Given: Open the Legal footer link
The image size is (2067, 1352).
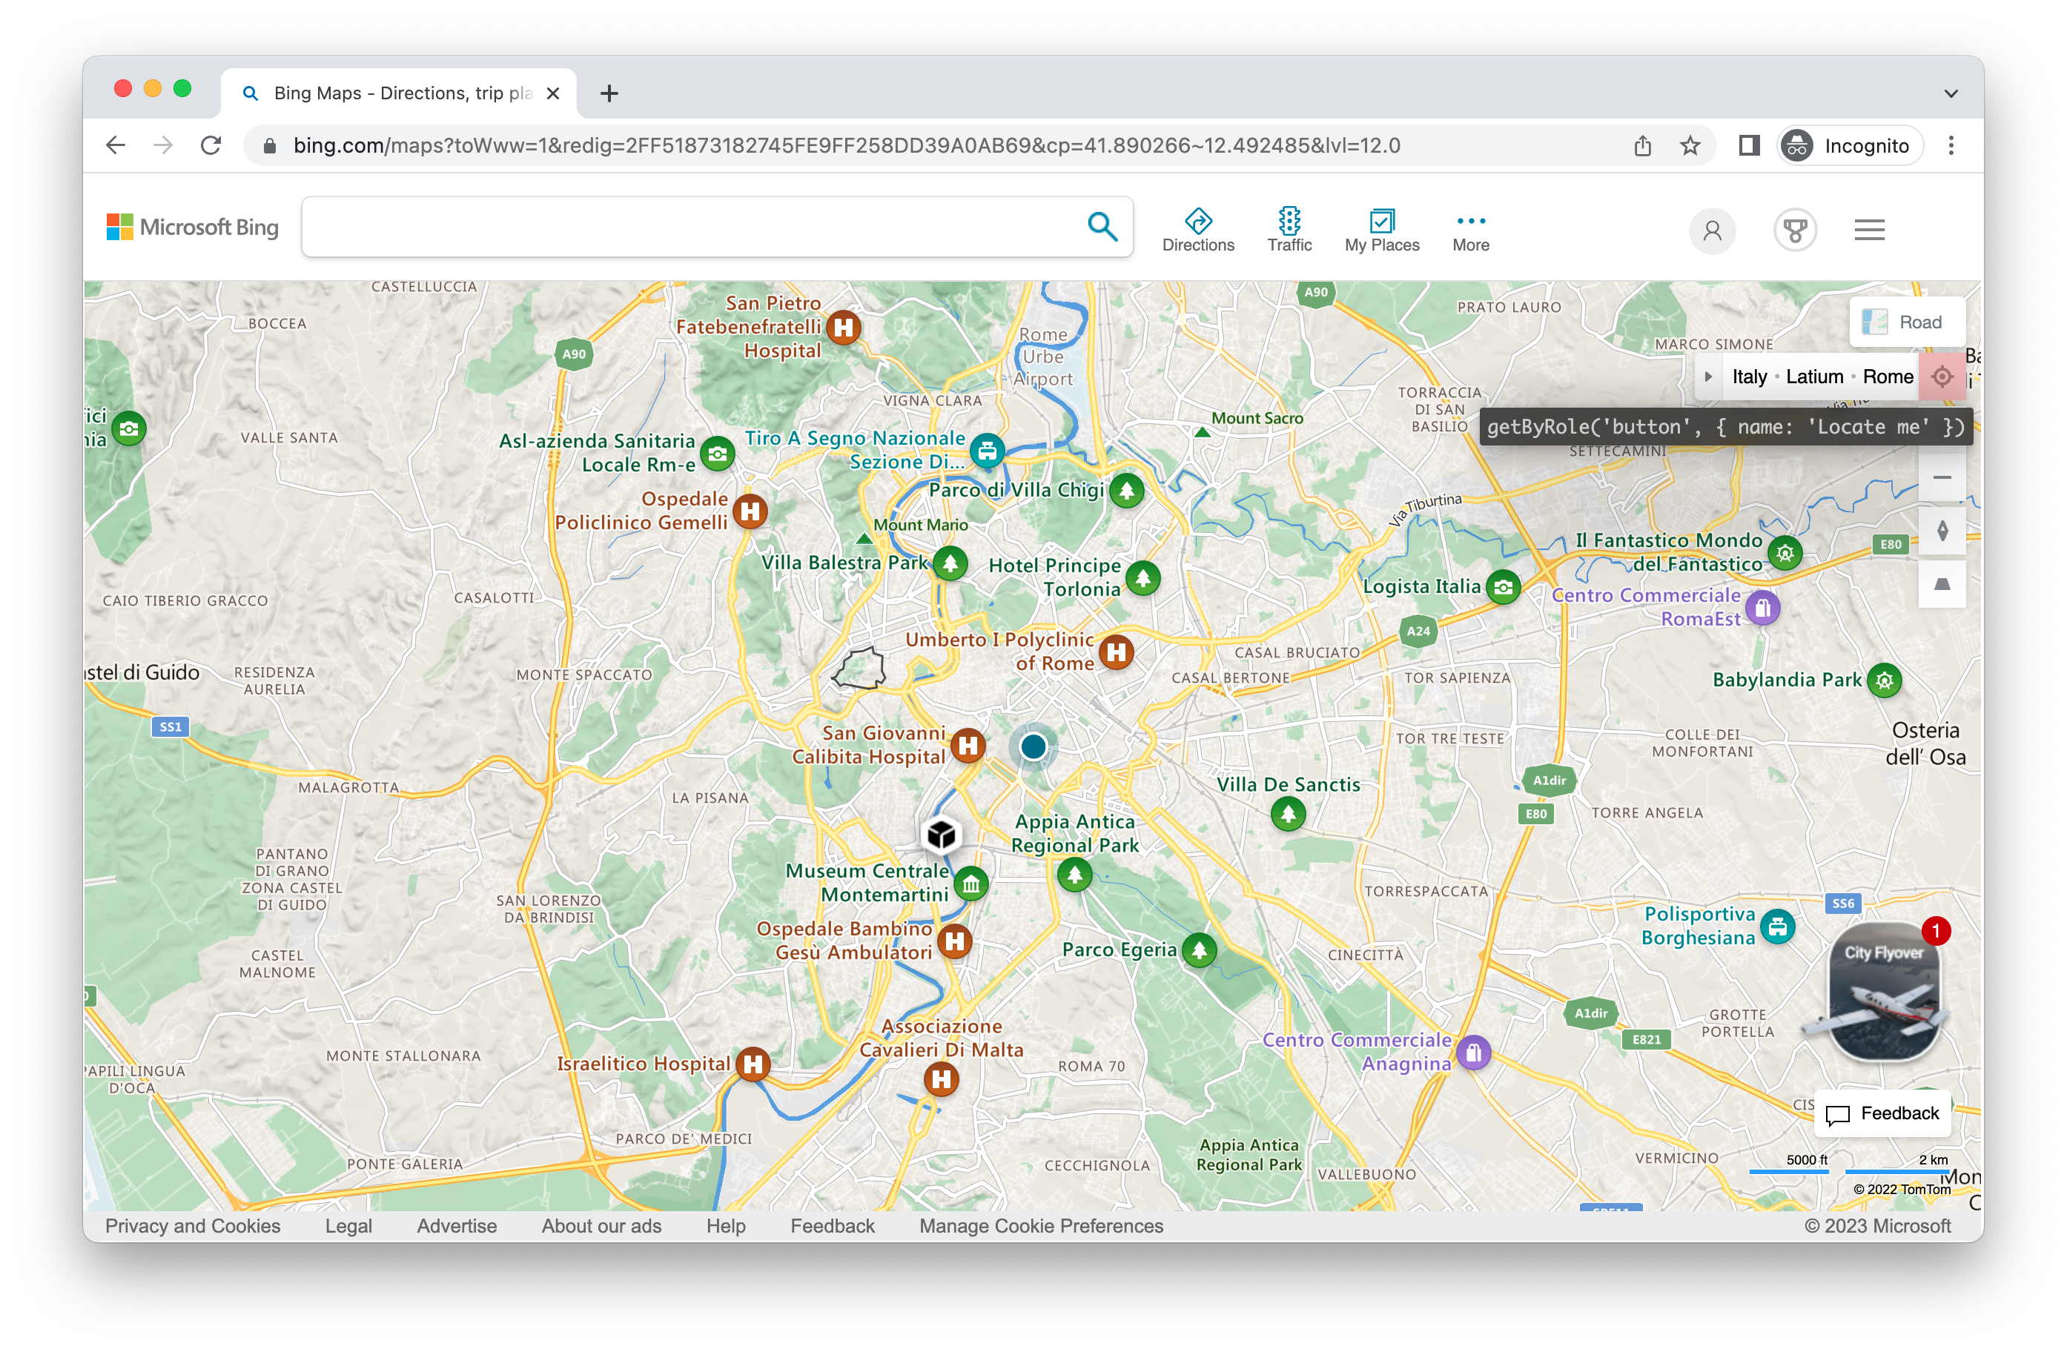Looking at the screenshot, I should coord(348,1225).
